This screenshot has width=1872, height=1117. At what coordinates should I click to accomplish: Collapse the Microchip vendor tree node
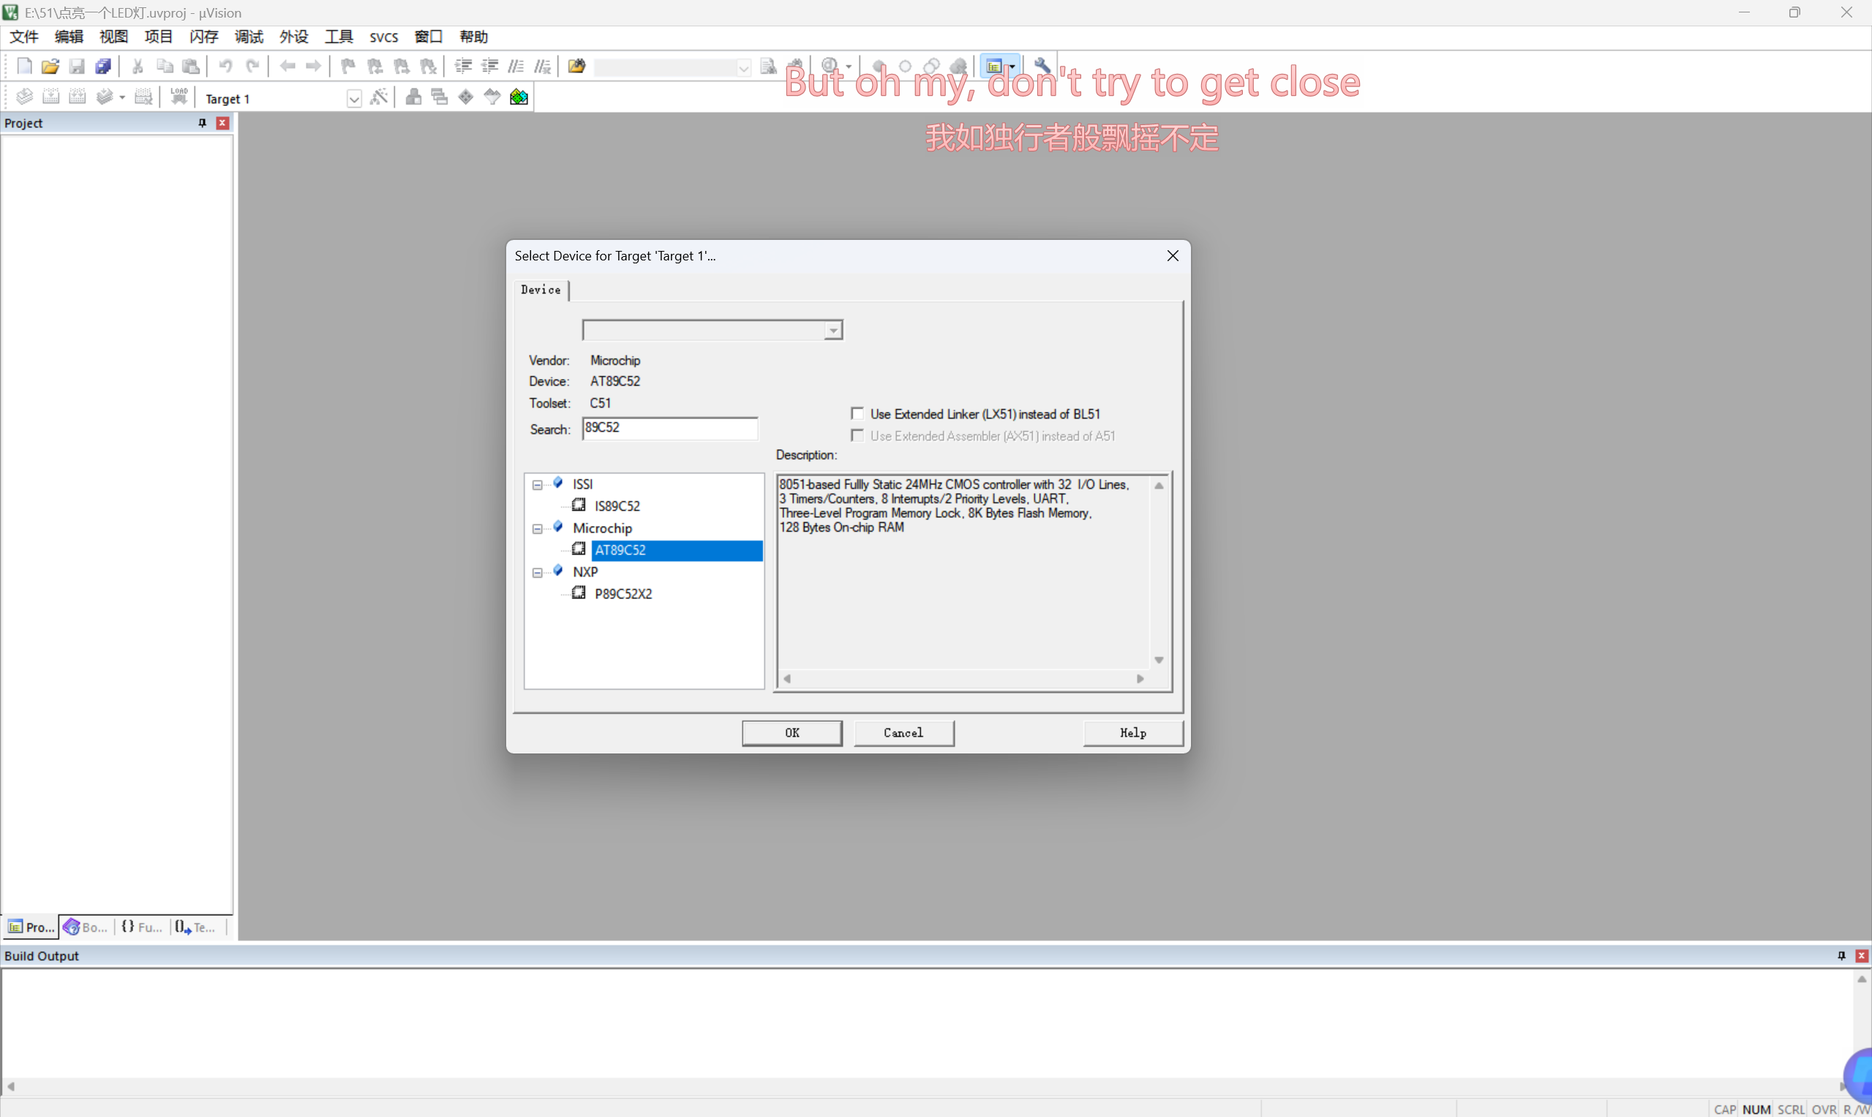(x=538, y=528)
